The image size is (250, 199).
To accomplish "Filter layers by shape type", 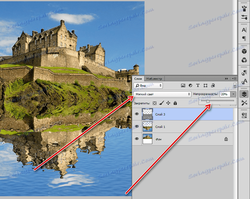I will pyautogui.click(x=205, y=86).
